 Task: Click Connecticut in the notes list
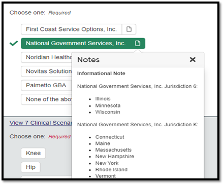110,137
